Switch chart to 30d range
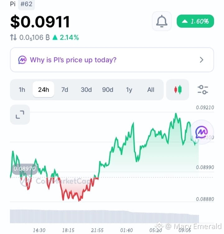The image size is (224, 234). pos(86,90)
